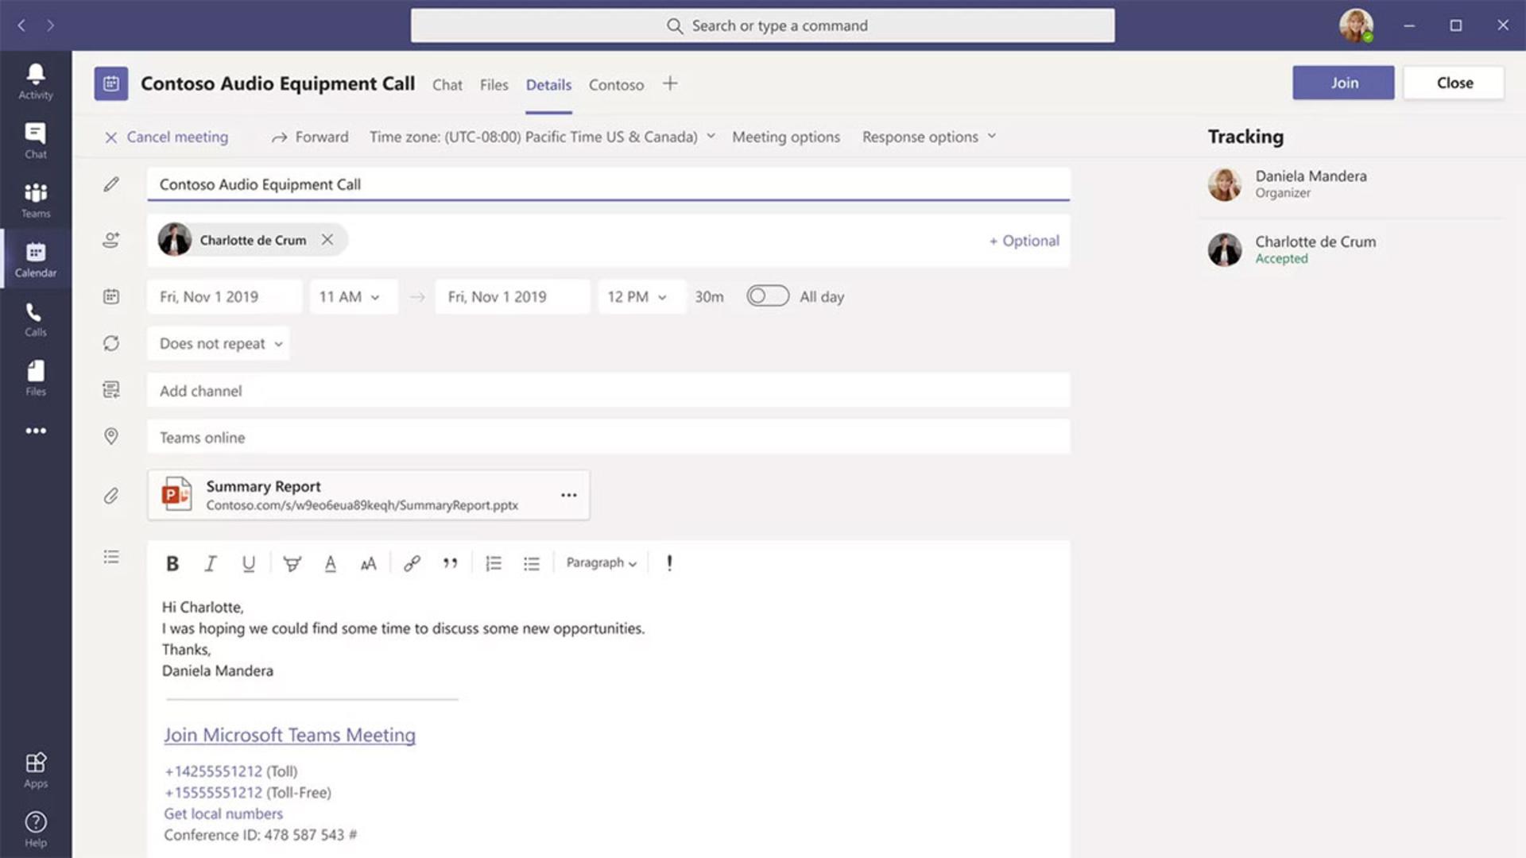Click the Teams online location field
This screenshot has height=858, width=1526.
(x=608, y=437)
